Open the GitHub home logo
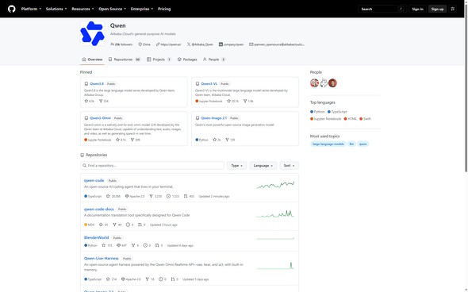 point(12,9)
